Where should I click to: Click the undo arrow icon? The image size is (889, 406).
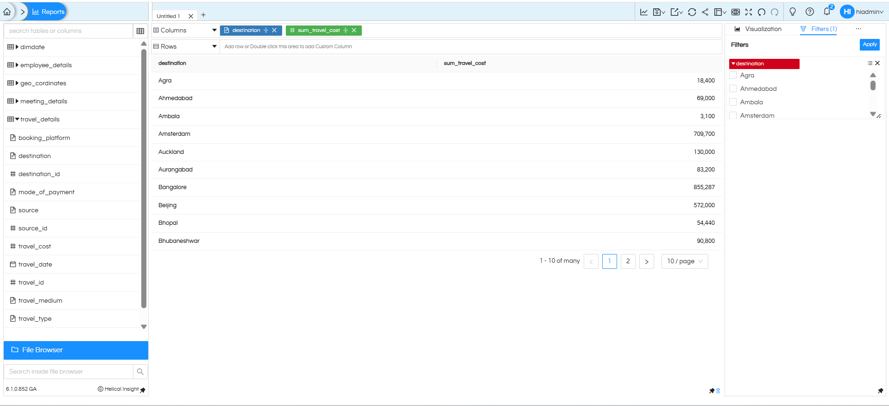coord(762,12)
